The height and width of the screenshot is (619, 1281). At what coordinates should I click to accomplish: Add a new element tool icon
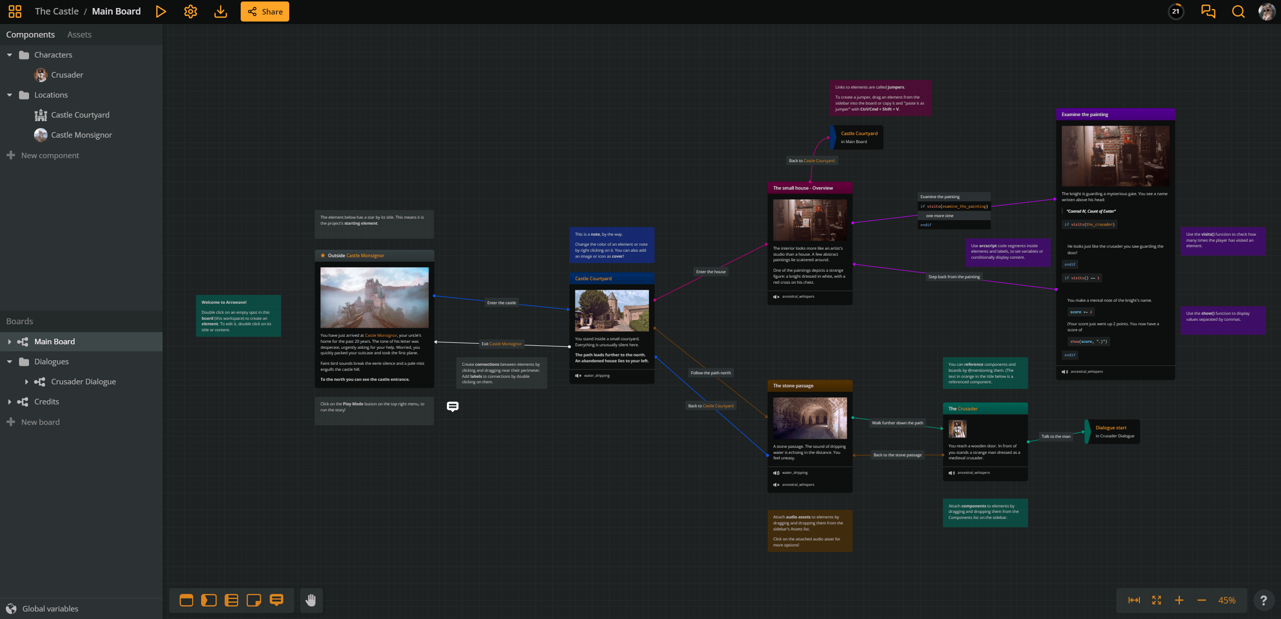[186, 600]
